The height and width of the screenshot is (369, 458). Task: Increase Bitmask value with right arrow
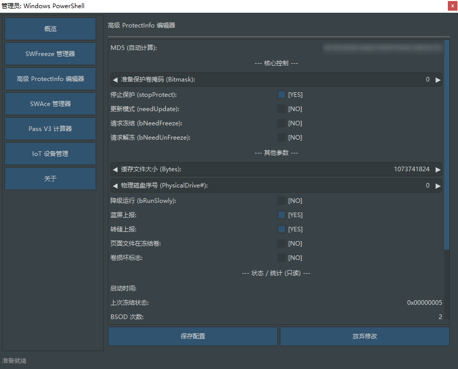438,80
